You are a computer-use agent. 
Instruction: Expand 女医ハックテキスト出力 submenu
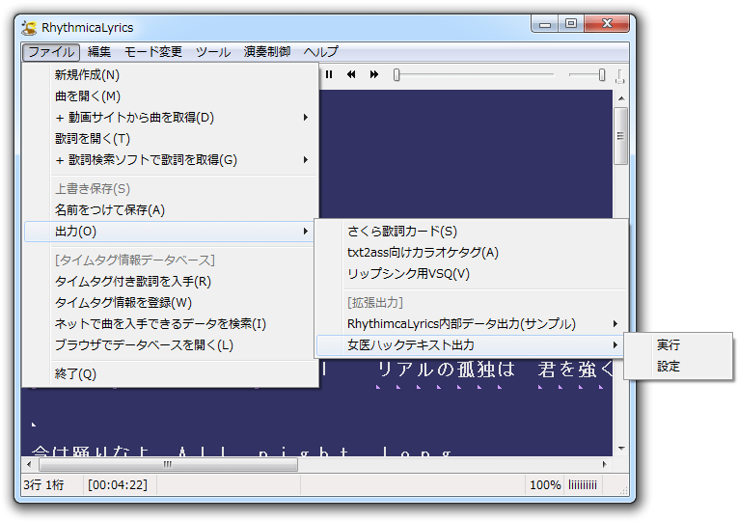point(471,345)
